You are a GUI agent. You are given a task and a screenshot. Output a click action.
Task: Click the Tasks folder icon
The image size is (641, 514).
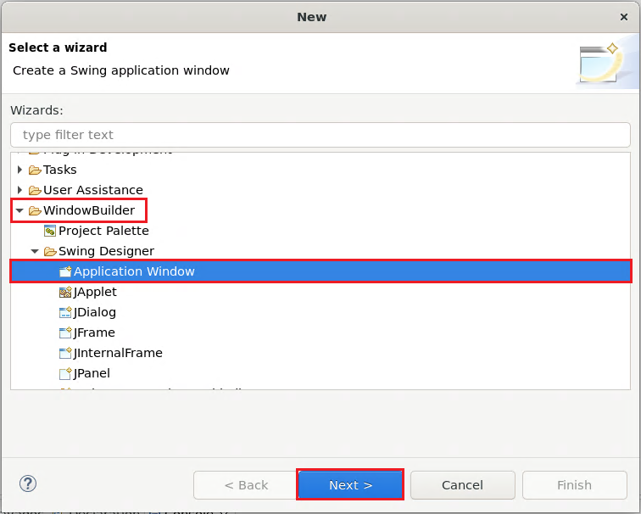(35, 170)
